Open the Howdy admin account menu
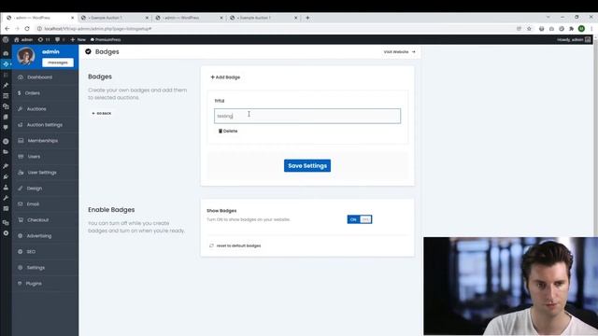 tap(574, 39)
